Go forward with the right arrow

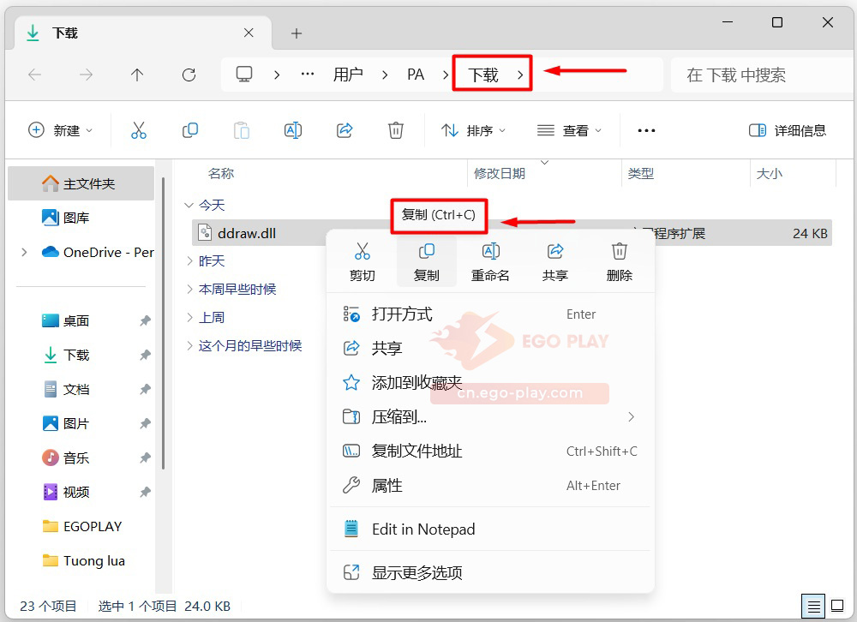pos(86,75)
